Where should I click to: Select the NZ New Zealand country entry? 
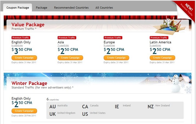point(159,107)
